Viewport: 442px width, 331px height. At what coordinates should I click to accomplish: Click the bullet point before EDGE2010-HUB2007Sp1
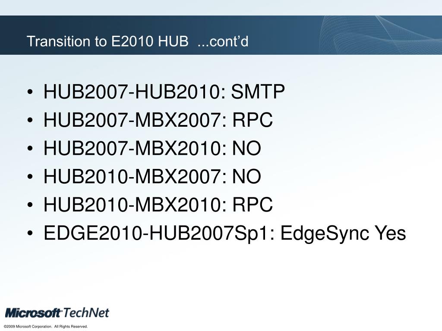(30, 233)
